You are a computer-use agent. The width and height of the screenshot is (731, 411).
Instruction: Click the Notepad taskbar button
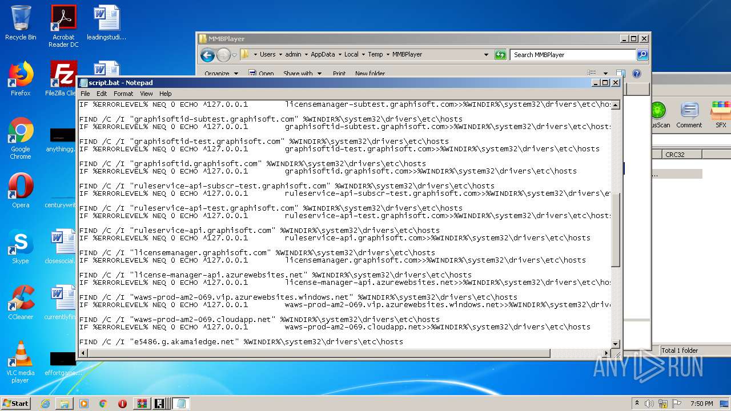(181, 404)
